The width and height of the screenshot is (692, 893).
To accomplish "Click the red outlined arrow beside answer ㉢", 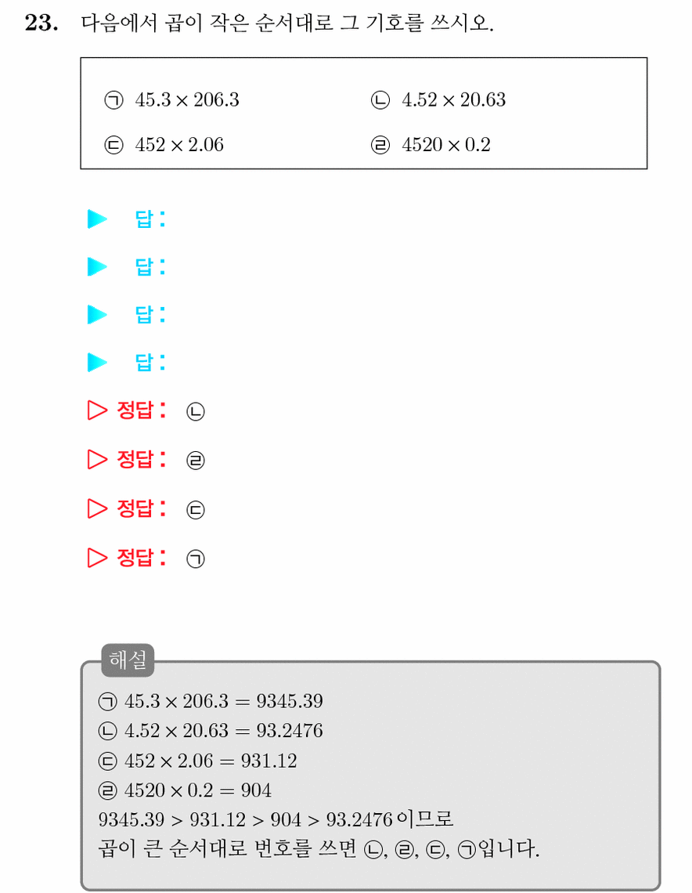I will [97, 508].
